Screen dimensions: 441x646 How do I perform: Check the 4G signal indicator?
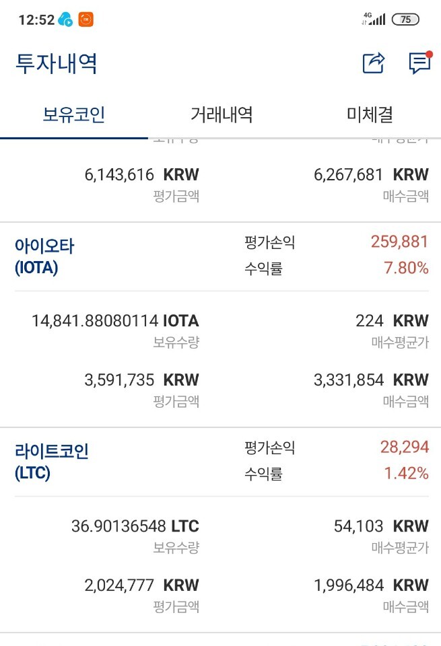[374, 17]
